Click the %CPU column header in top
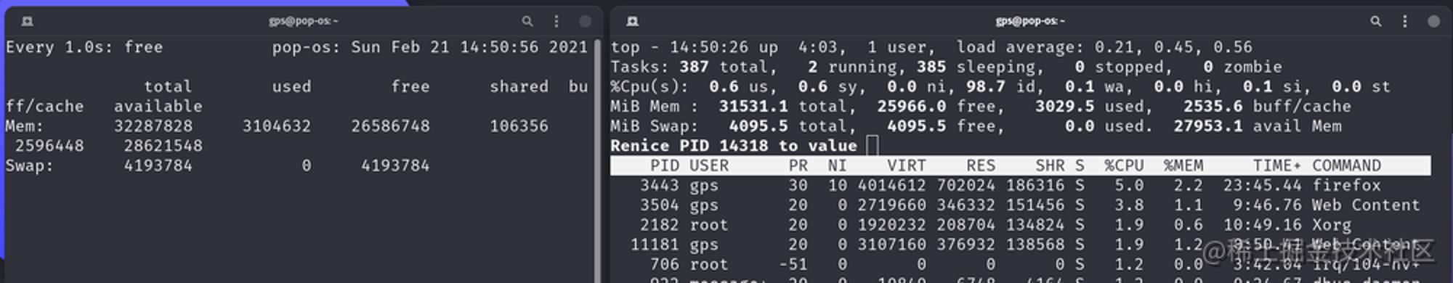The image size is (1453, 283). click(x=1124, y=165)
